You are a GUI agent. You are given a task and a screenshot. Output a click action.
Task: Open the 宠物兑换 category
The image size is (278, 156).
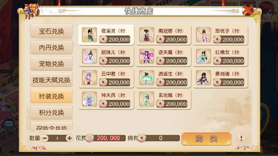(52, 64)
